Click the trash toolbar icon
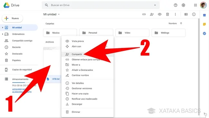Viewport: 209px width, 118px height. click(168, 14)
